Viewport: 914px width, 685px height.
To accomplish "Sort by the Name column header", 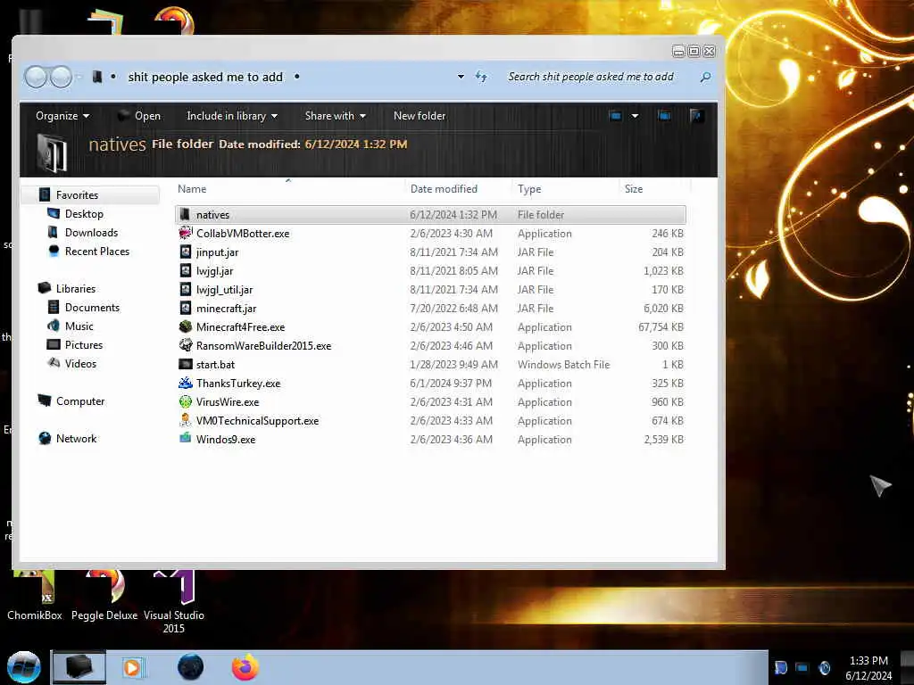I will point(192,189).
